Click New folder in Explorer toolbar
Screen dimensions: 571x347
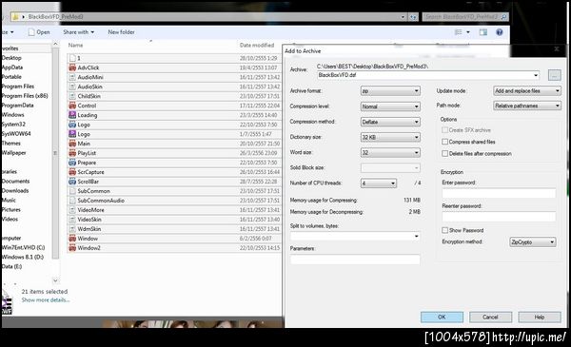(121, 32)
